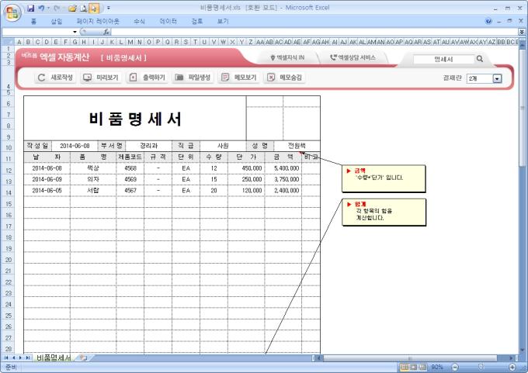Click the 비품명세서 title cell
Screen dimensions: 528x373
(x=135, y=119)
